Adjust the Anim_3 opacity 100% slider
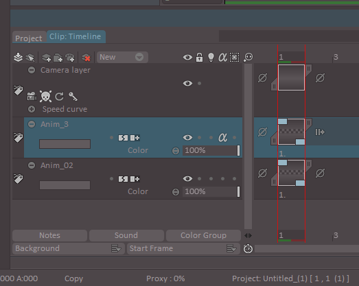Image resolution: width=359 pixels, height=286 pixels. (x=211, y=151)
